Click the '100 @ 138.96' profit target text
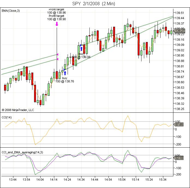 (x=56, y=13)
